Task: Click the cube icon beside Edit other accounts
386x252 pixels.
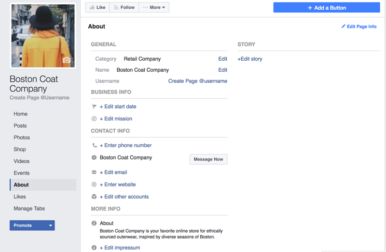Action: click(94, 197)
